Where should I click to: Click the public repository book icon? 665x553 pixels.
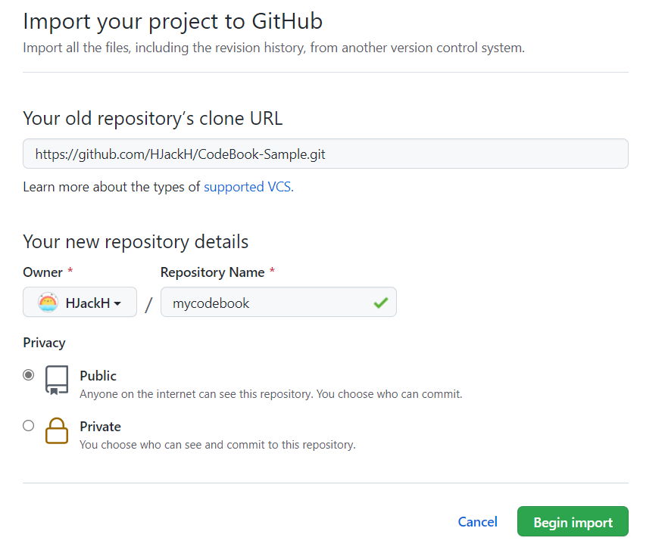pyautogui.click(x=57, y=380)
